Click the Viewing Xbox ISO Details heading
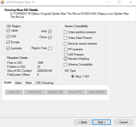 click(x=21, y=10)
